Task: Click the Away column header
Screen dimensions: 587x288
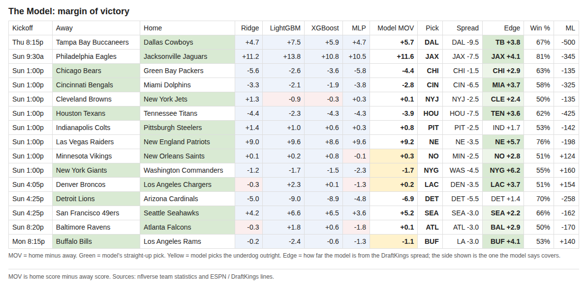Action: (x=96, y=28)
